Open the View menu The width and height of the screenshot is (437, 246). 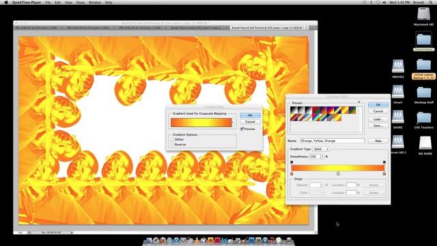[x=68, y=2]
